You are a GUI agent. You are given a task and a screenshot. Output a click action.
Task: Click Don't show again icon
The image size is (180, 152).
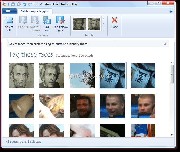tap(60, 20)
